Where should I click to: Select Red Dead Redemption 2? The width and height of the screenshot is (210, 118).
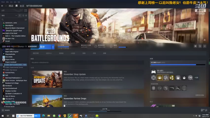pyautogui.click(x=13, y=78)
